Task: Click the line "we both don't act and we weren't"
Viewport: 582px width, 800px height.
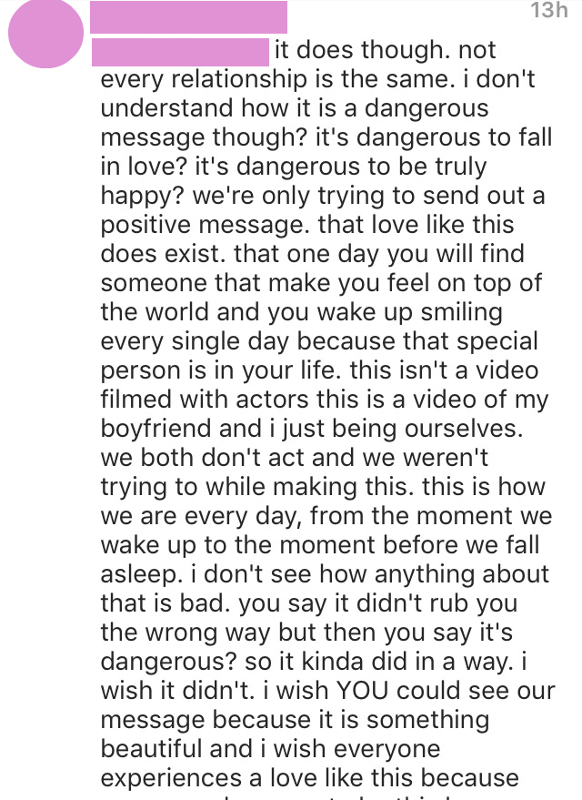Action: pos(295,457)
